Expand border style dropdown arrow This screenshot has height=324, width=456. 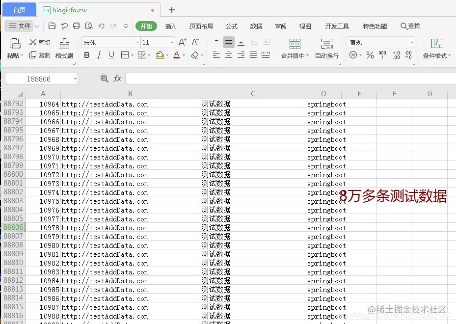[x=132, y=55]
